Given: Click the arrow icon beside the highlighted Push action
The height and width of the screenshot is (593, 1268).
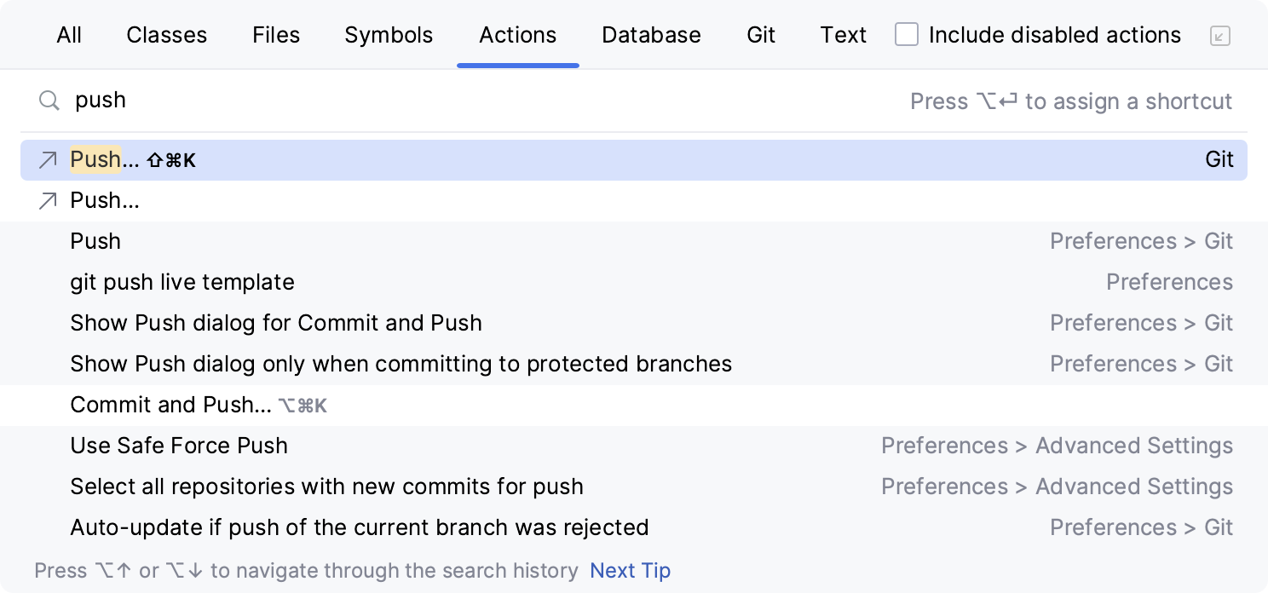Looking at the screenshot, I should [48, 160].
